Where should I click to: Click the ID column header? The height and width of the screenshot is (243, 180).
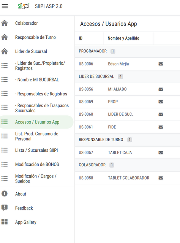pos(81,38)
